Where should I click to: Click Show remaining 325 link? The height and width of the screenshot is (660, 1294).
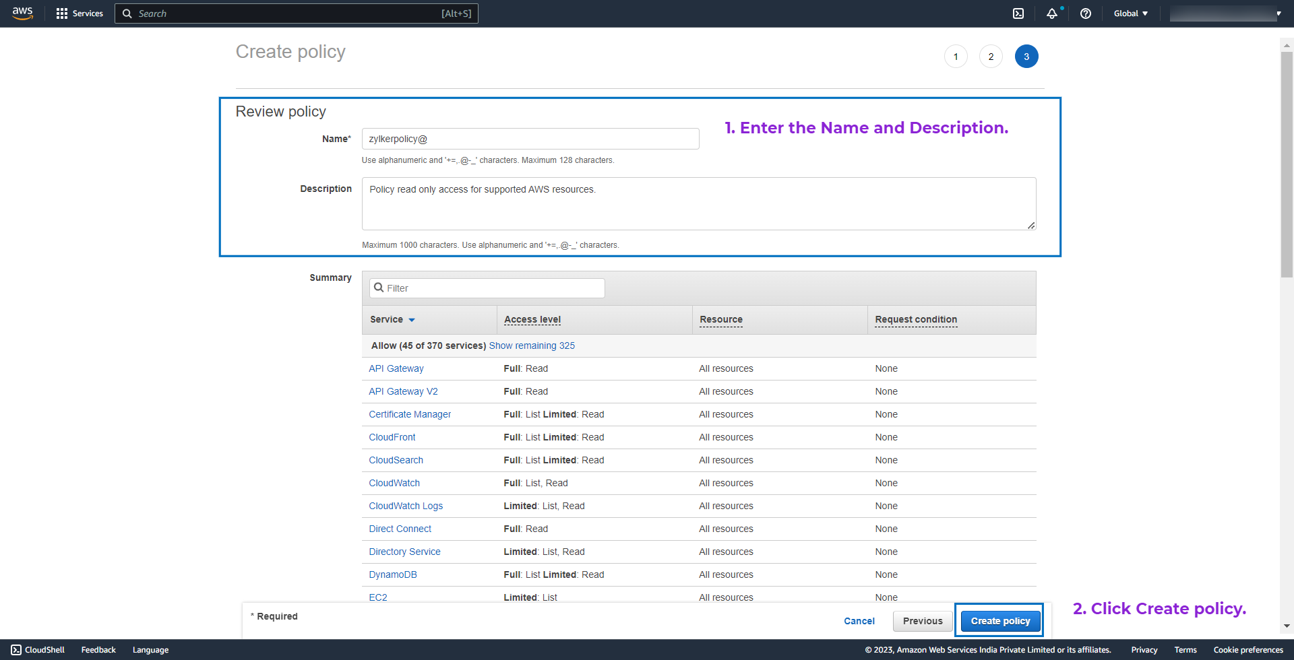pos(532,345)
